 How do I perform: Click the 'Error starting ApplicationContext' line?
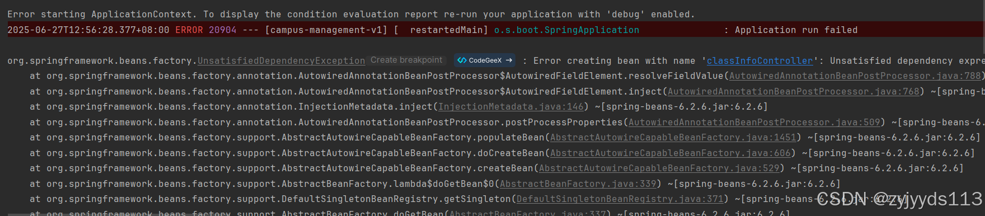click(351, 15)
